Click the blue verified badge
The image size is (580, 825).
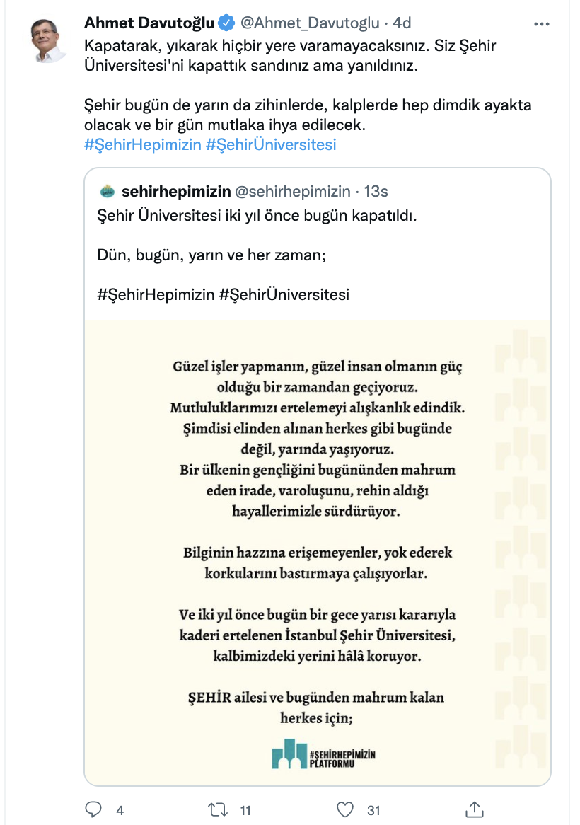tap(226, 23)
